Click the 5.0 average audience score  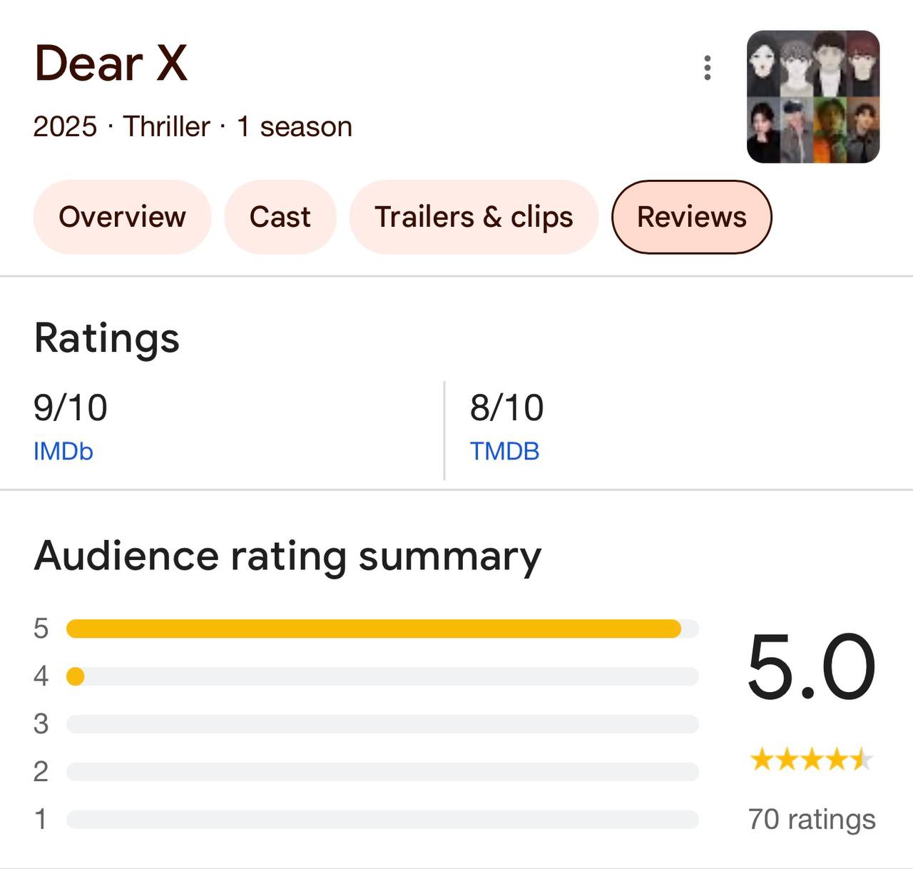(811, 666)
